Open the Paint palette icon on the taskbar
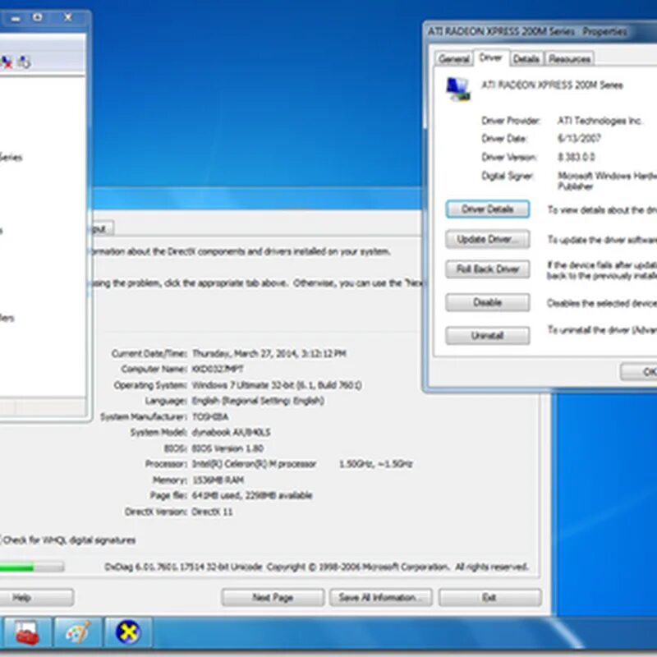Image resolution: width=657 pixels, height=657 pixels. 78,632
